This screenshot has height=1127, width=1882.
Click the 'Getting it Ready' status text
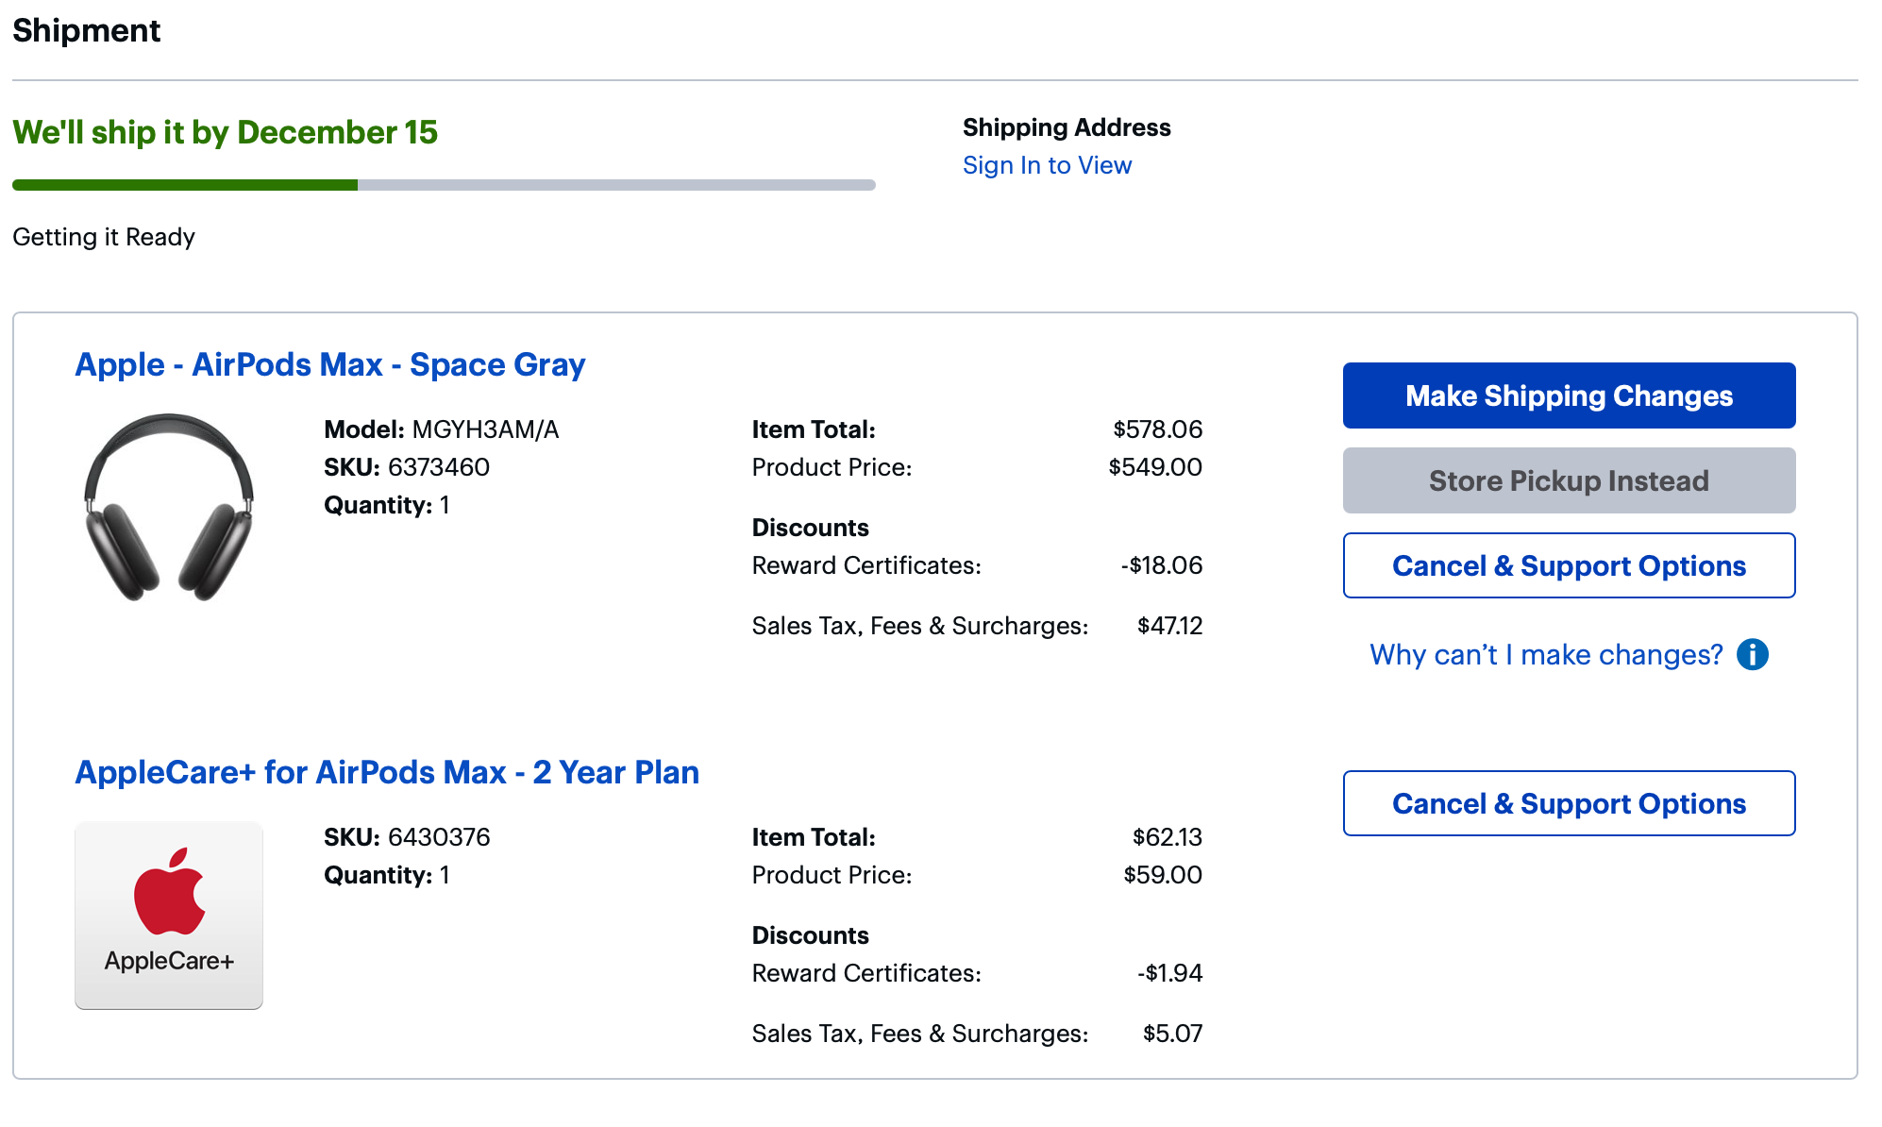(x=104, y=237)
